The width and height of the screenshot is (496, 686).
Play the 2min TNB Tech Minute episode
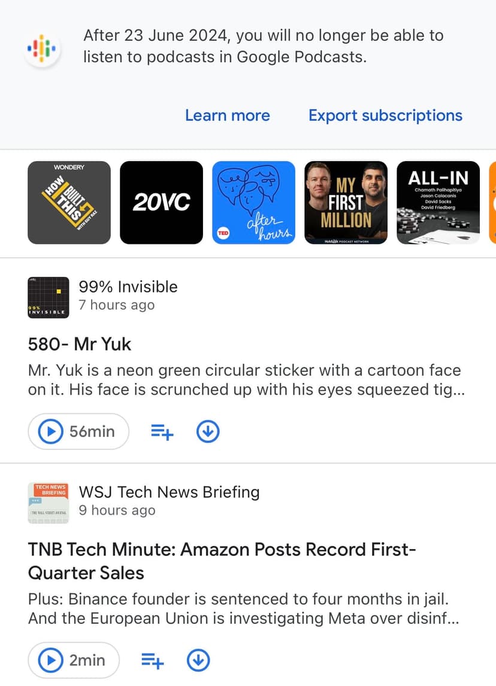point(74,660)
